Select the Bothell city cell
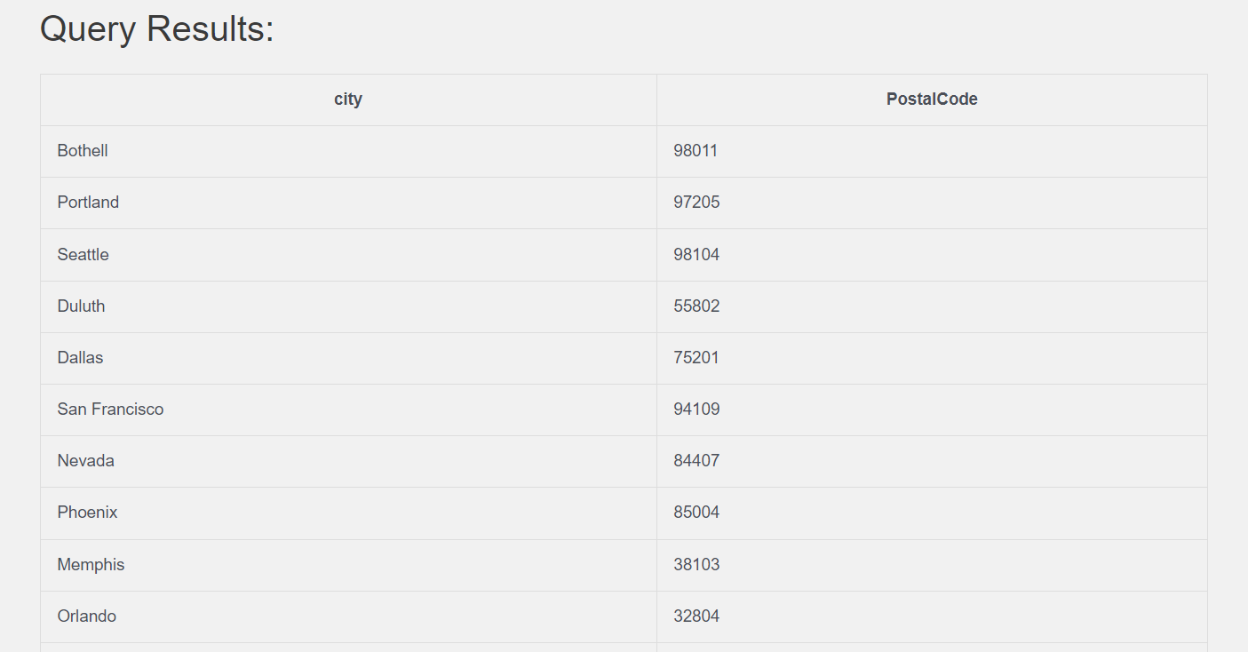This screenshot has height=652, width=1248. pyautogui.click(x=83, y=151)
